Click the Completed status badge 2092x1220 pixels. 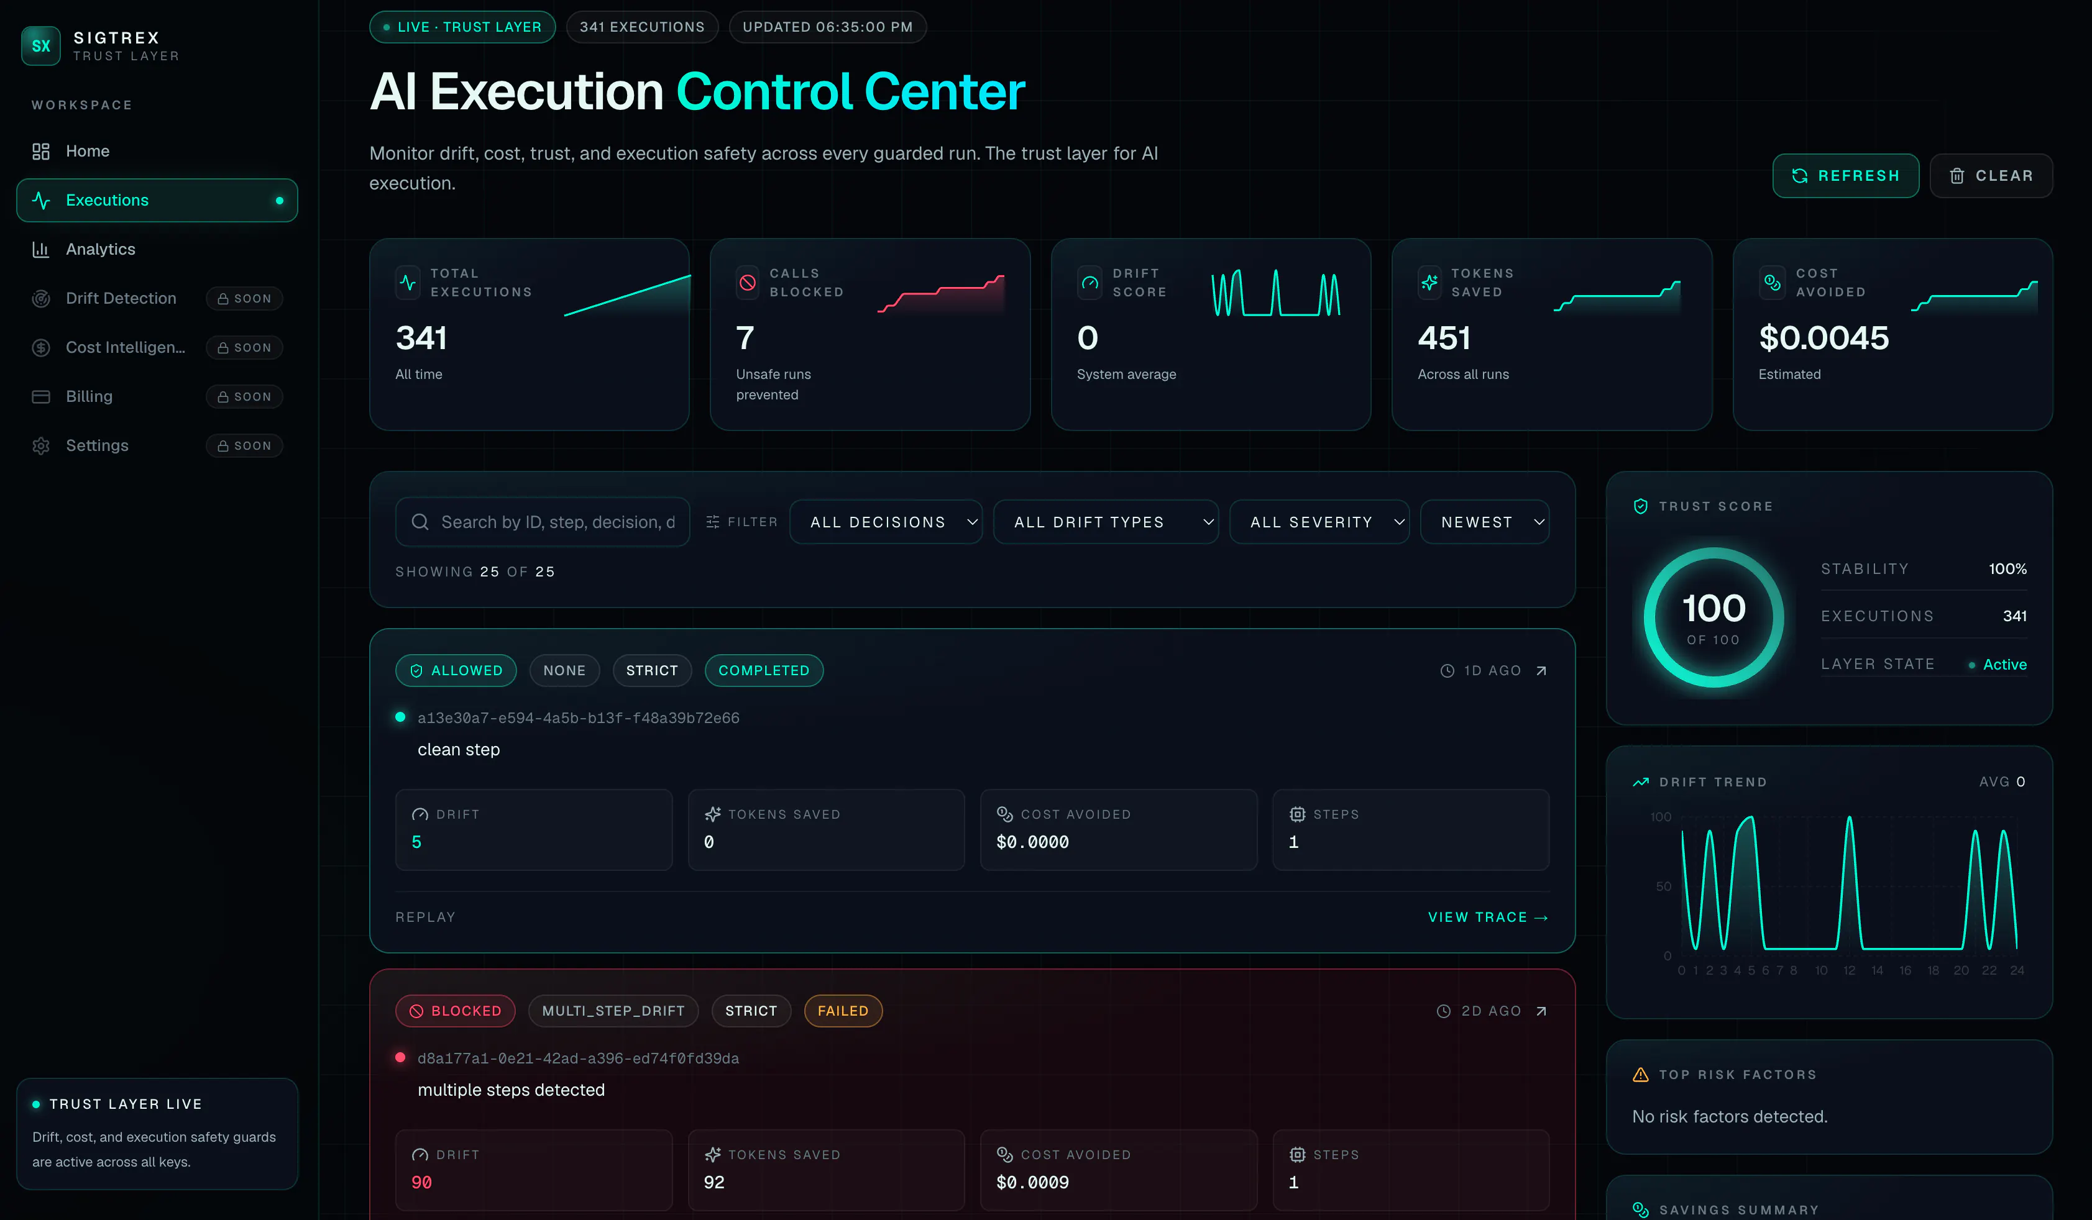[x=764, y=671]
